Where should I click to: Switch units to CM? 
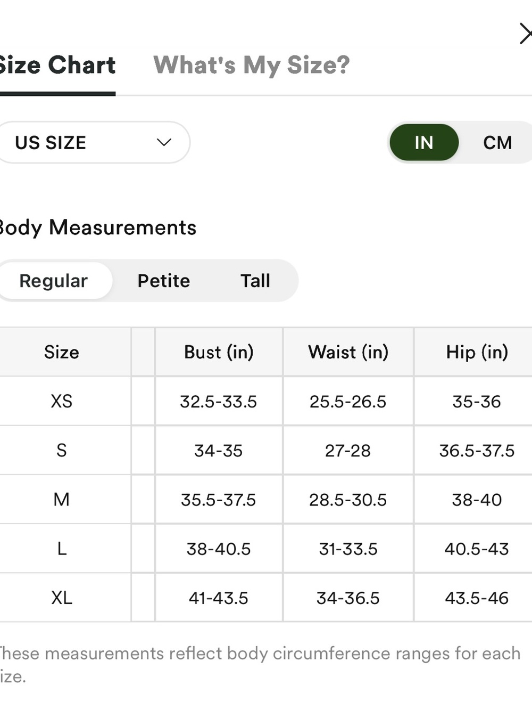(497, 143)
